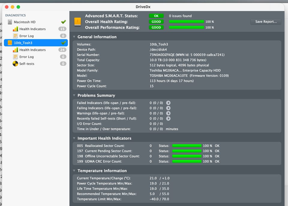Click the orange 10tb_Tosh3 drive icon in sidebar
Screen dimensions: 288x206
[10, 43]
